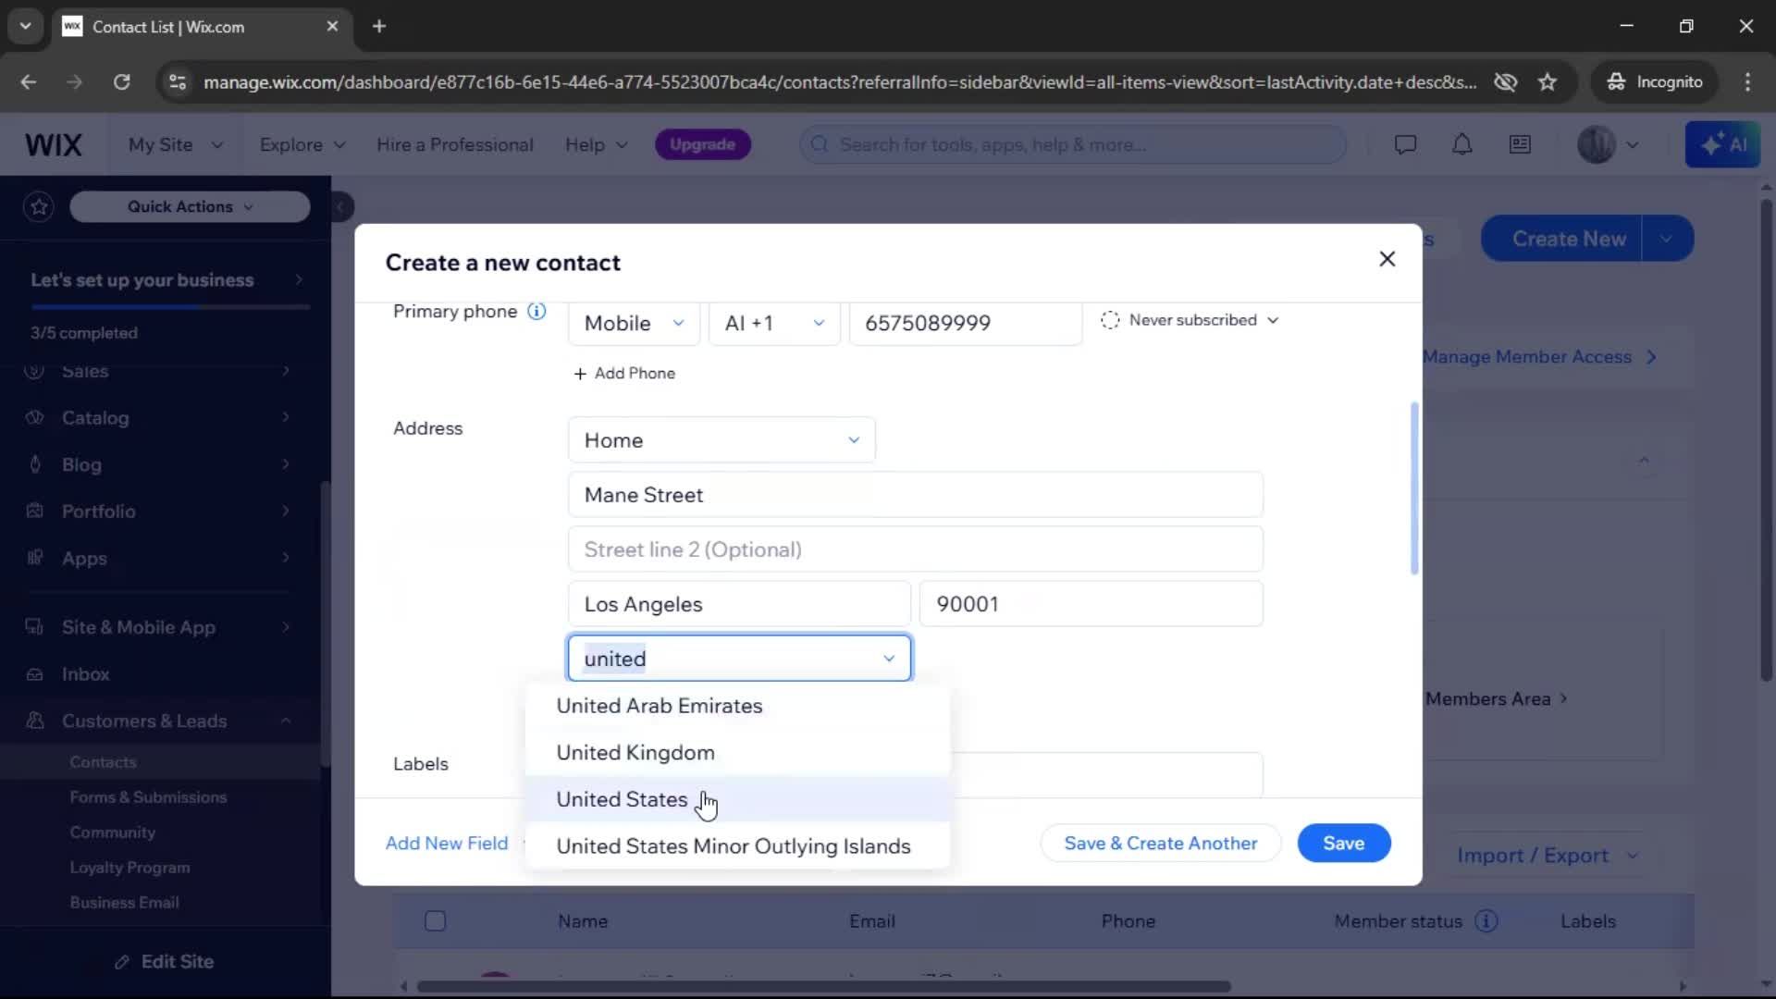The height and width of the screenshot is (999, 1776).
Task: Select United States Minor Outlying Islands
Action: (737, 846)
